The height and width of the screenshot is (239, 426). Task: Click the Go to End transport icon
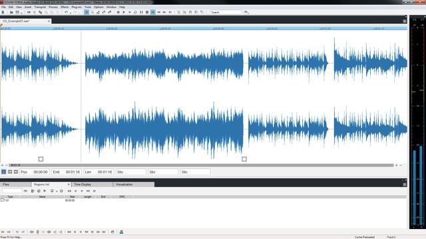pos(170,12)
